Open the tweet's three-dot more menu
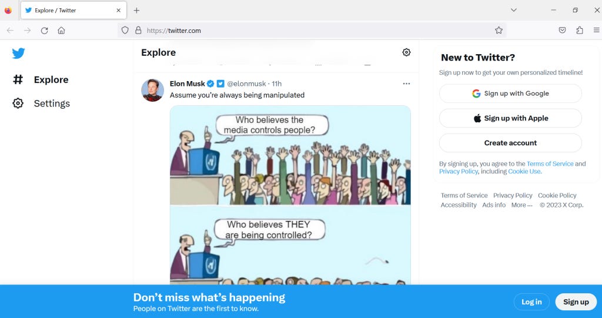602x318 pixels. [406, 83]
